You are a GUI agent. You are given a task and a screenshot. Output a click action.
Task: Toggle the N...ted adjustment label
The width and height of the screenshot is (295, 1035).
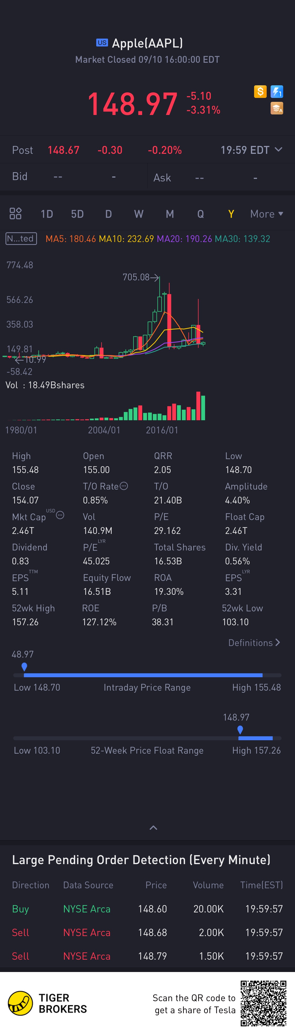pos(21,239)
